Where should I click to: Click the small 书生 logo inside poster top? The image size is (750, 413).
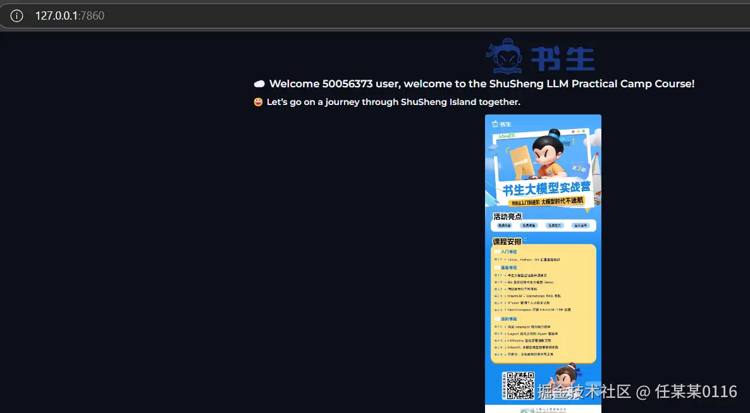(x=501, y=124)
